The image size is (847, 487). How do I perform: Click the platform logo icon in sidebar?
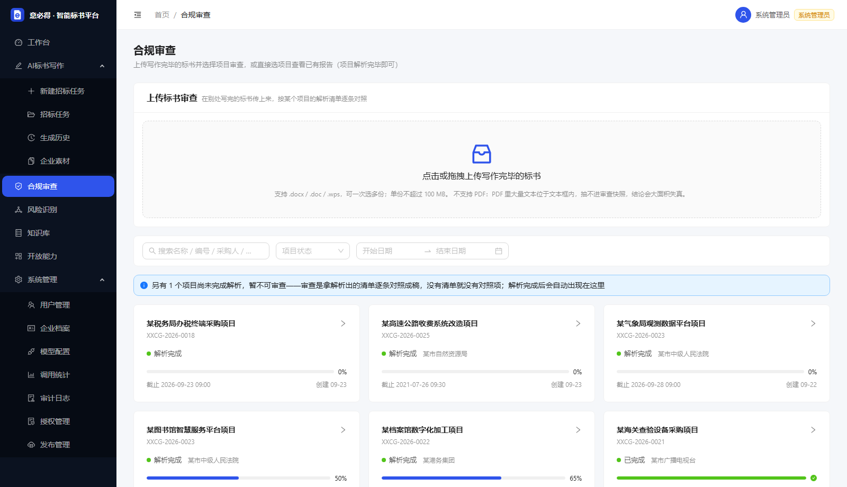pos(17,15)
